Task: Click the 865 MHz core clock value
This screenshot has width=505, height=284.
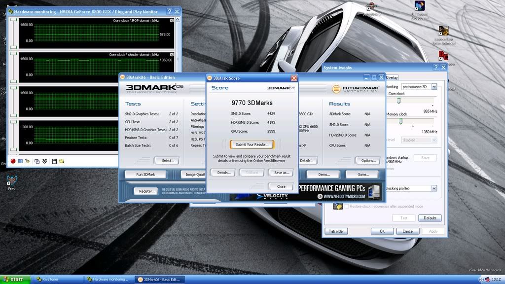Action: [x=430, y=111]
